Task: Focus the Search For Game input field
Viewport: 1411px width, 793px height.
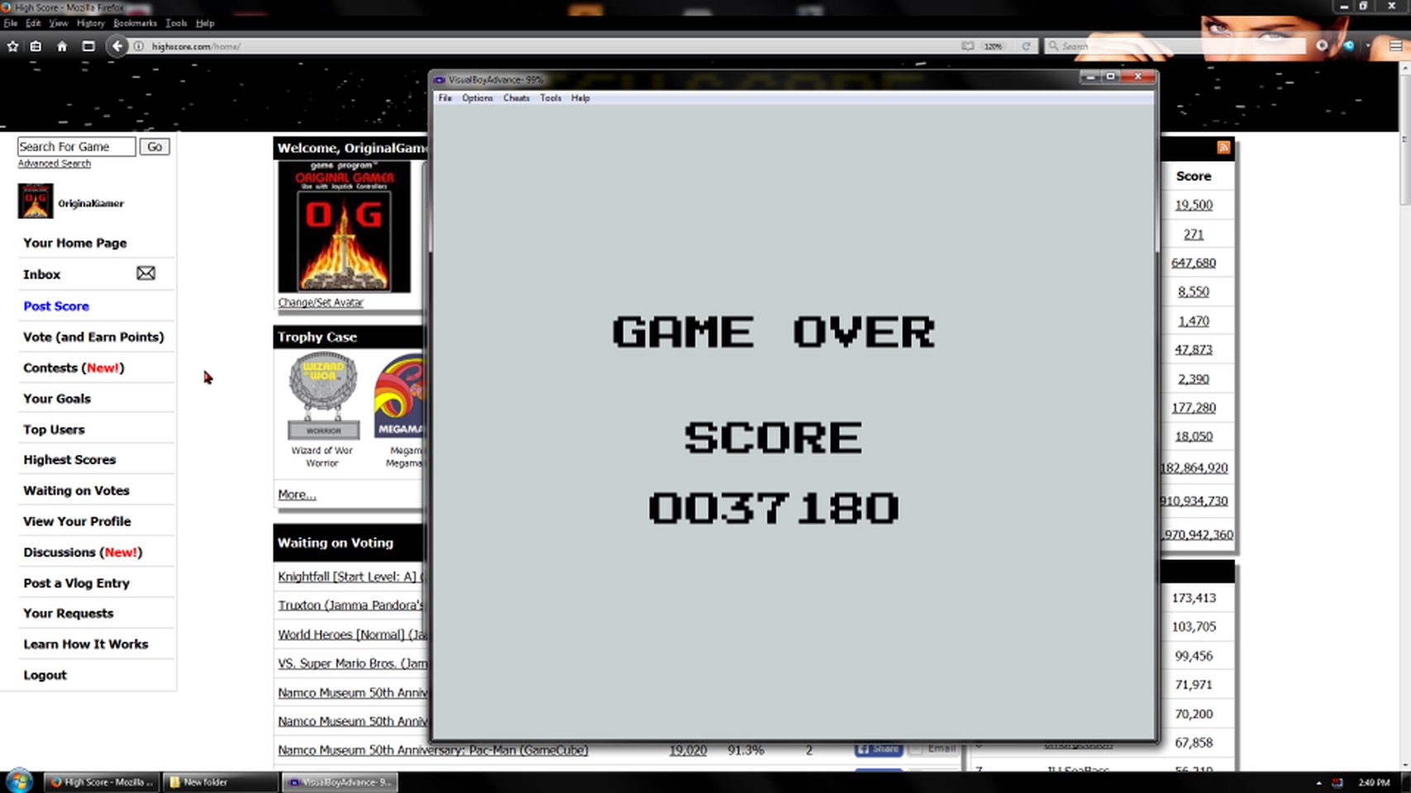Action: [76, 146]
